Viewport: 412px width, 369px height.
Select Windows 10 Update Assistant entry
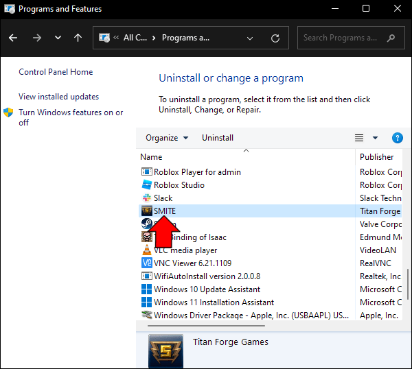click(x=207, y=289)
